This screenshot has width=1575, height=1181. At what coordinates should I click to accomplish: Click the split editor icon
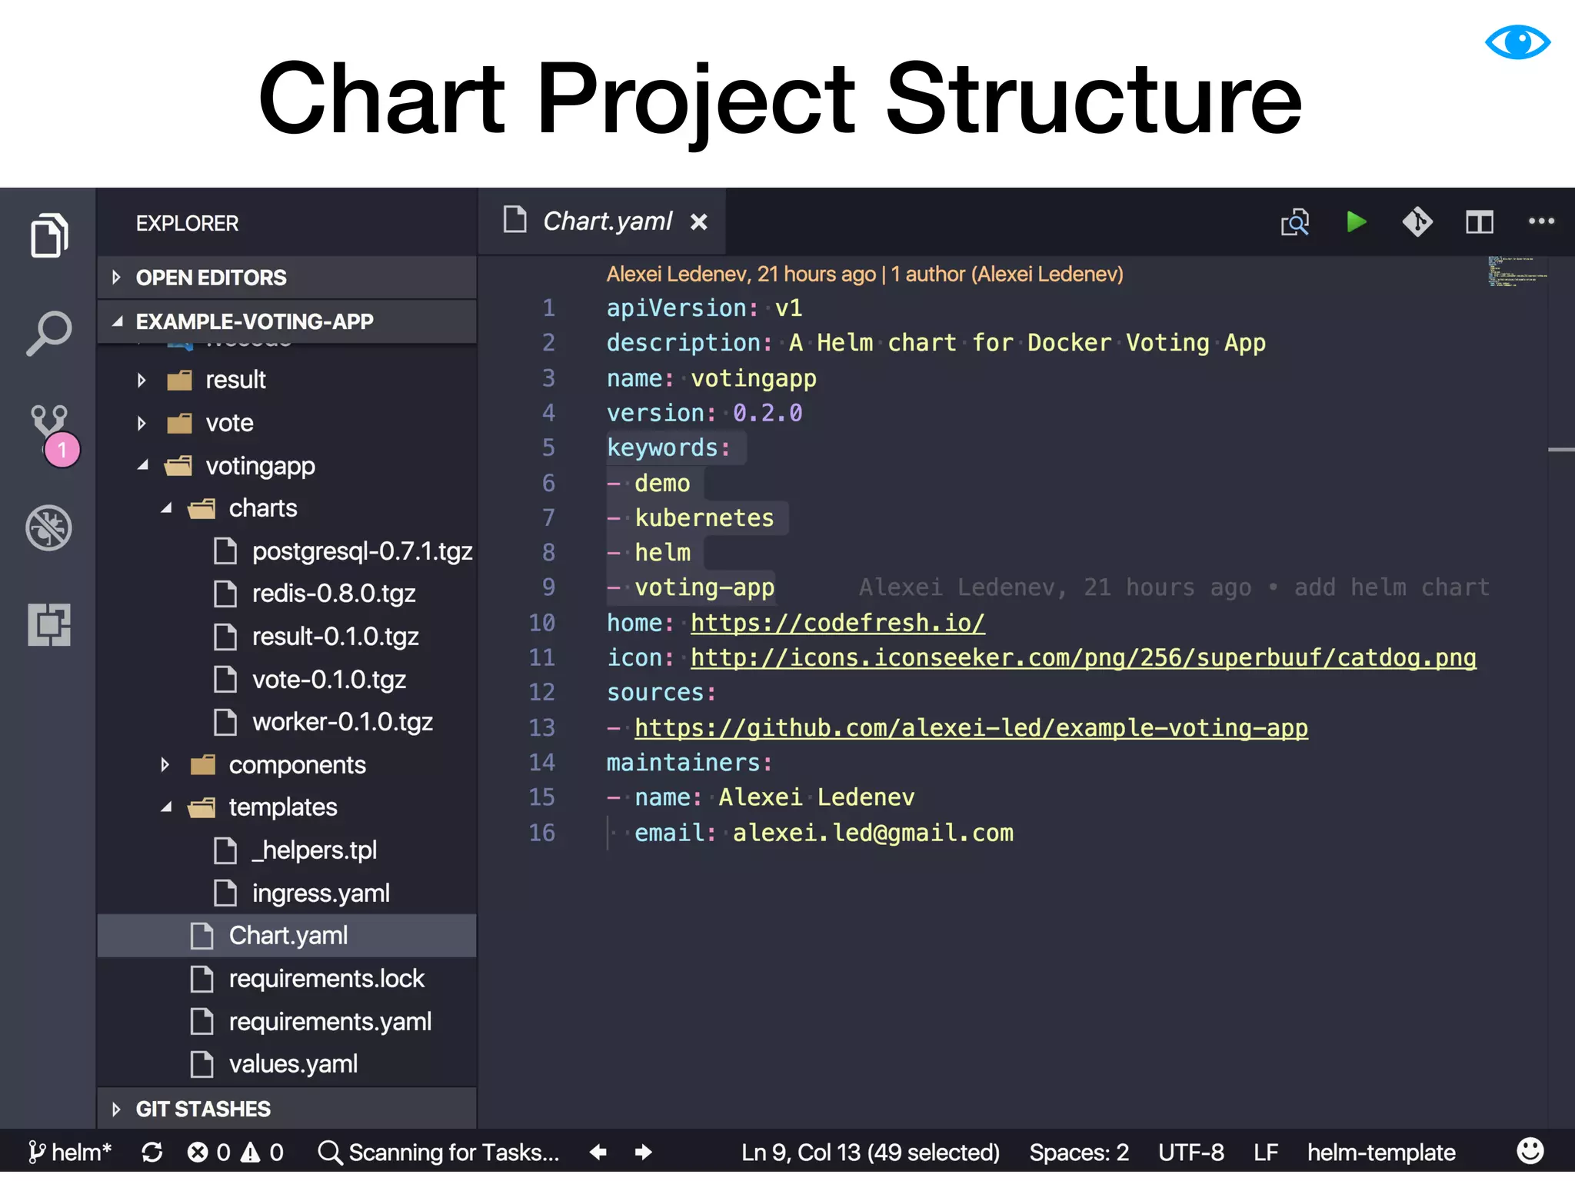click(1479, 223)
